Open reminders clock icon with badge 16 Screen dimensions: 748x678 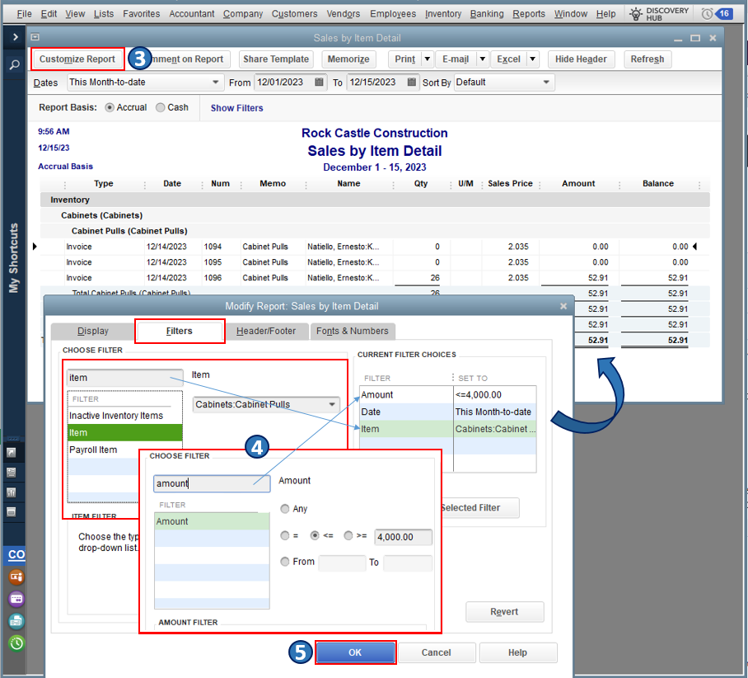(708, 14)
